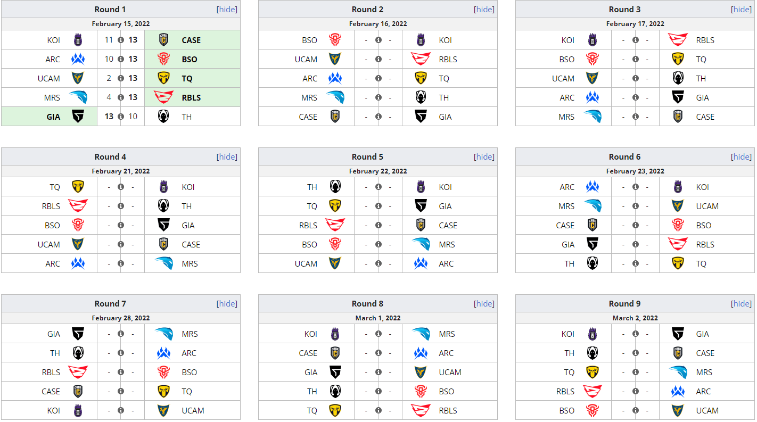Open match info for KOI vs MRS in Round 8
Screen dimensions: 757x422
point(378,334)
